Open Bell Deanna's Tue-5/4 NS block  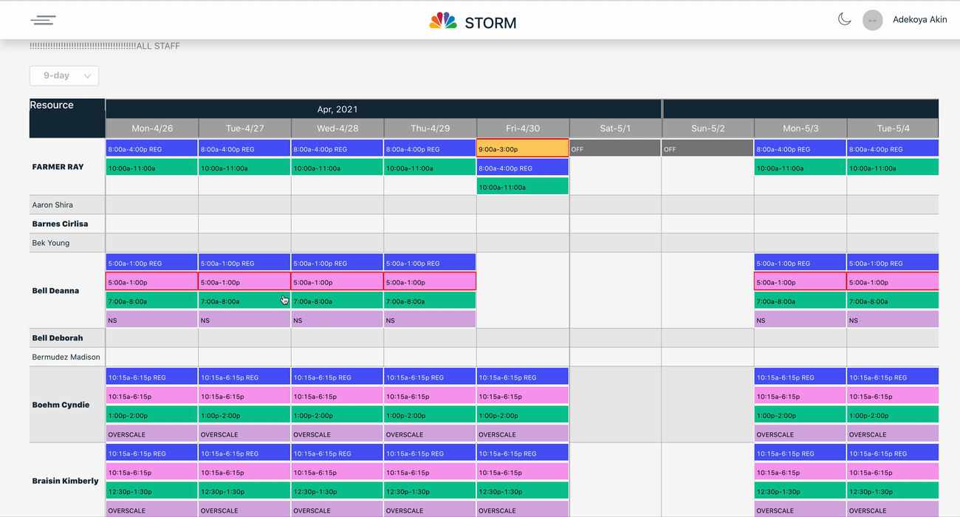(x=893, y=320)
